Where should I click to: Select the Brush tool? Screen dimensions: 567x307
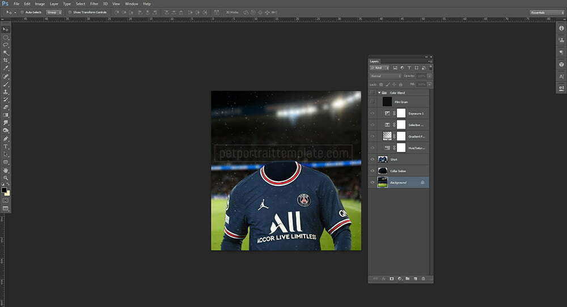click(x=6, y=84)
